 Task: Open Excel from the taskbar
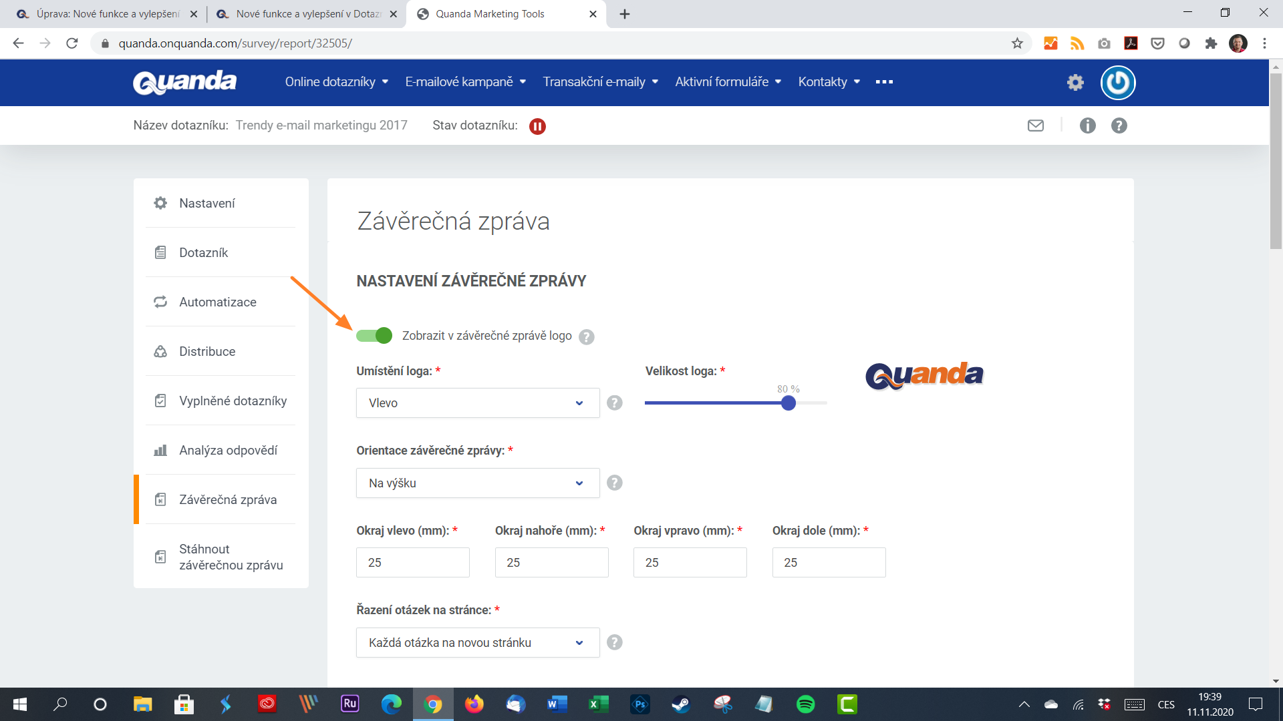click(x=598, y=704)
